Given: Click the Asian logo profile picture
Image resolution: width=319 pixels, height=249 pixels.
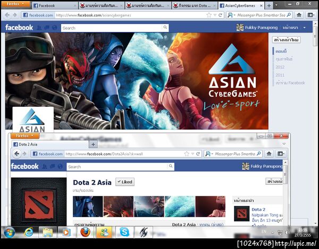Looking at the screenshot, I should coord(33,120).
